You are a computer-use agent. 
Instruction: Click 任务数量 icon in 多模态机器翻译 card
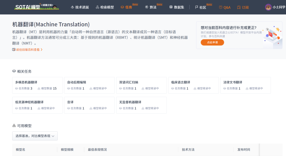tap(16, 88)
